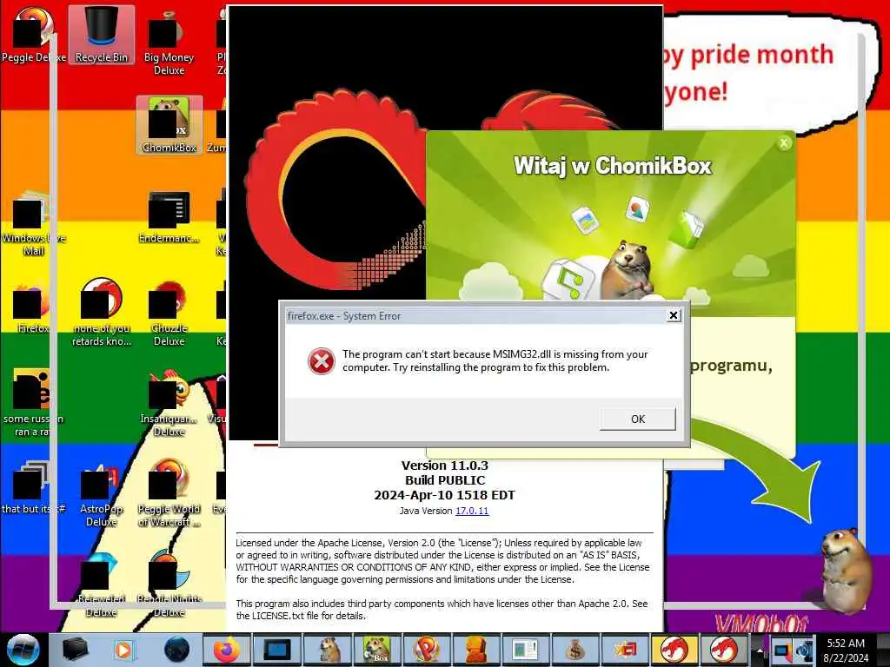Select the 'some russian ran a ra' desktop icon

coord(33,403)
